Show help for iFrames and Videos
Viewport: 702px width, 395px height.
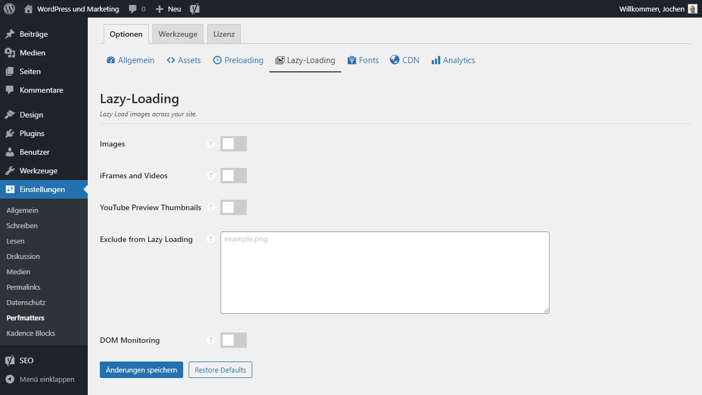(x=211, y=176)
